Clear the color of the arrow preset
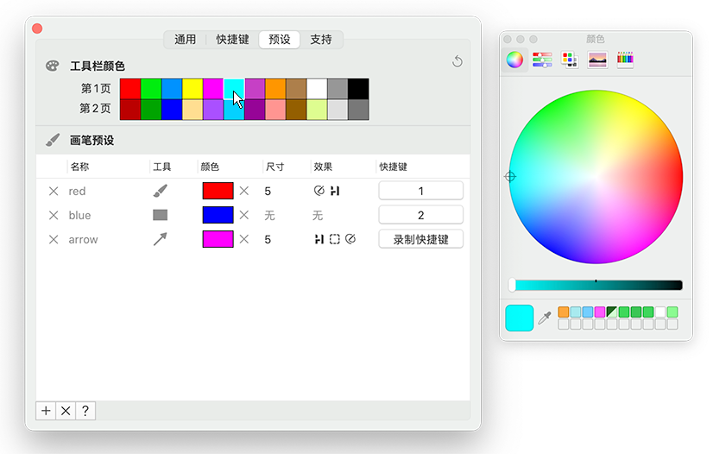Viewport: 713px width, 454px height. [244, 239]
